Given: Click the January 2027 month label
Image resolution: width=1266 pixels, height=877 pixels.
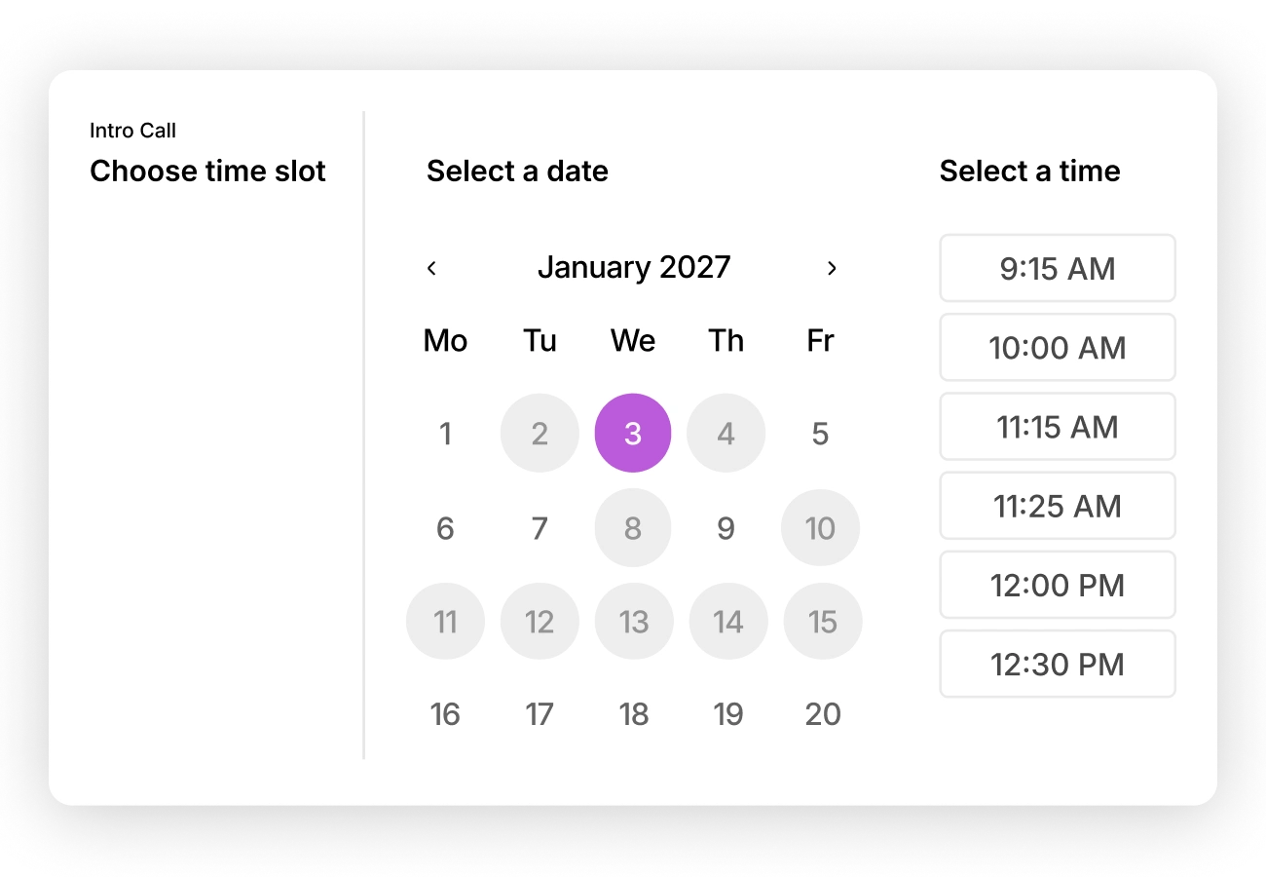Looking at the screenshot, I should [634, 267].
